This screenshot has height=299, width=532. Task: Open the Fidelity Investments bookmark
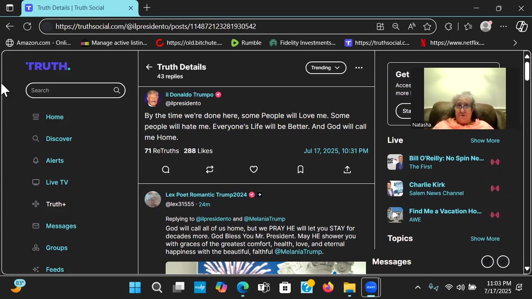tap(303, 43)
